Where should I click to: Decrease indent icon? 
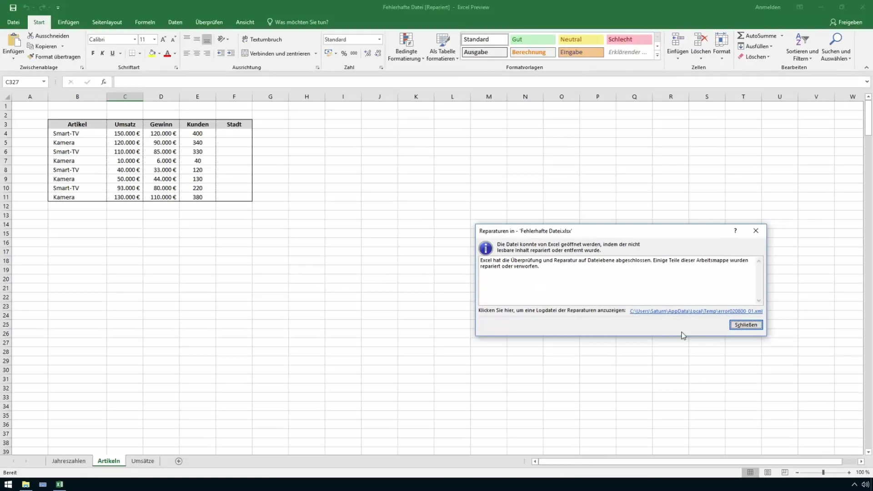click(221, 53)
